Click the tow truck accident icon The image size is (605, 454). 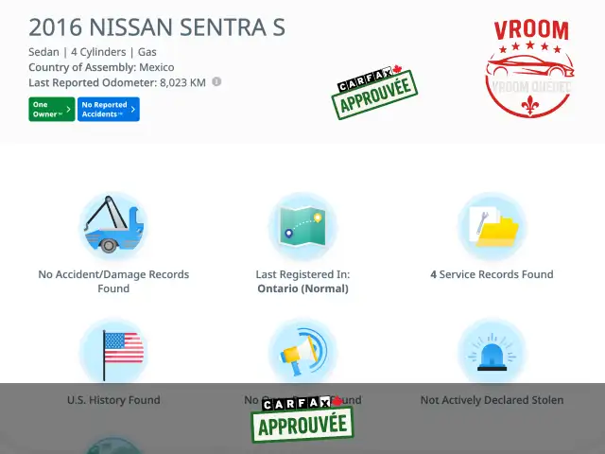pyautogui.click(x=113, y=226)
